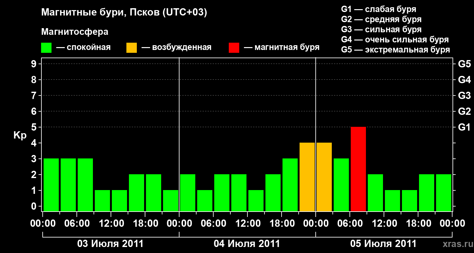Click the date label '04 Июля 2011'

tap(247, 244)
